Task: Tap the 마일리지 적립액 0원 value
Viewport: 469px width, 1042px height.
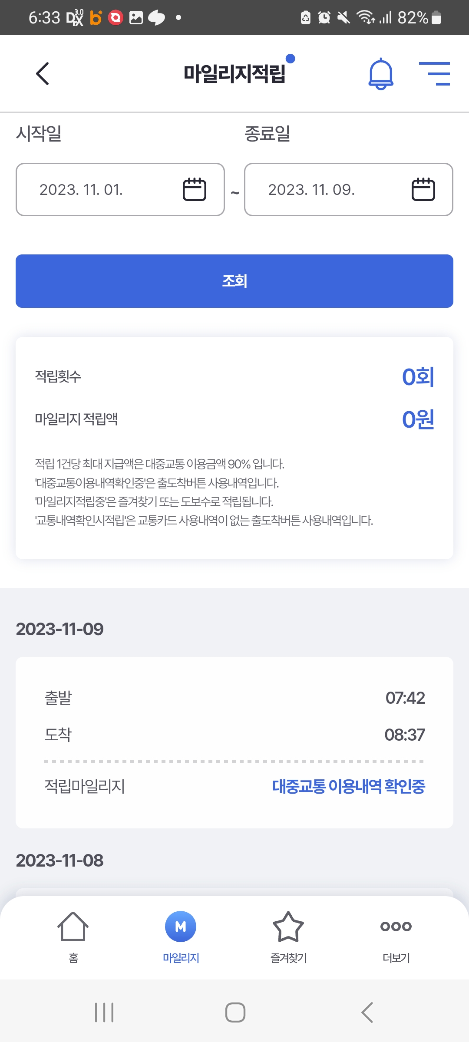Action: tap(418, 419)
